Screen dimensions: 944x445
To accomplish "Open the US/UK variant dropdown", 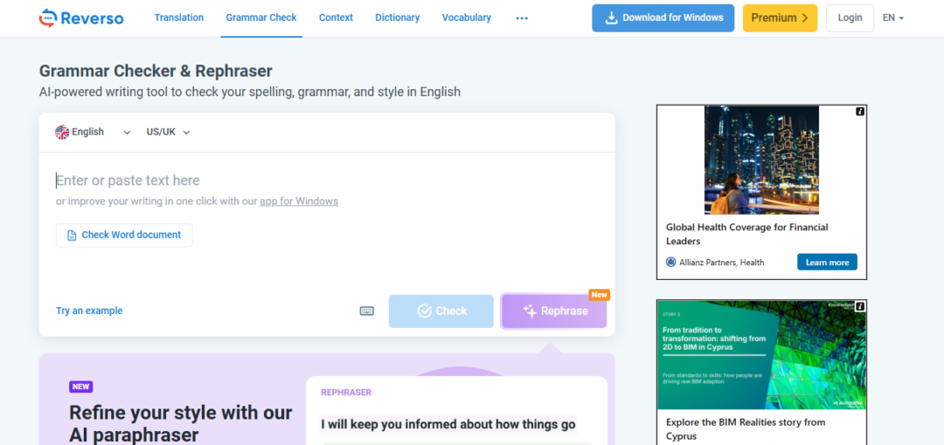I will [168, 132].
